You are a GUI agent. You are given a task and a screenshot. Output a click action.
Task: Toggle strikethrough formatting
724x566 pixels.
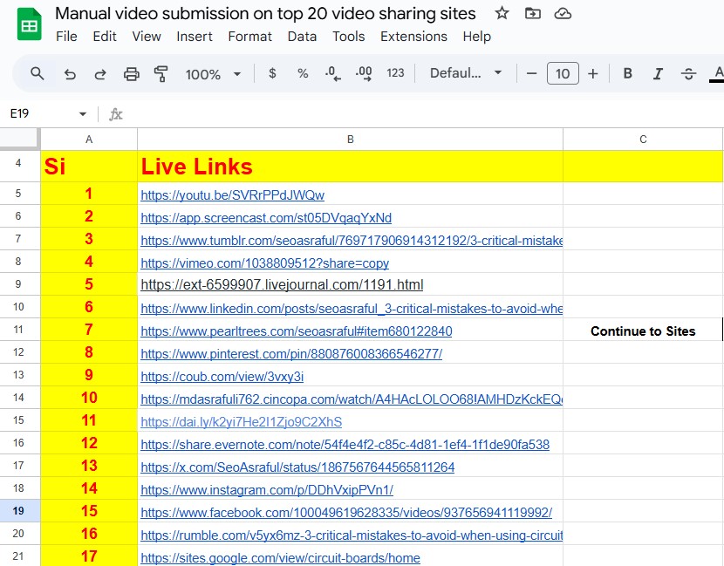(688, 74)
